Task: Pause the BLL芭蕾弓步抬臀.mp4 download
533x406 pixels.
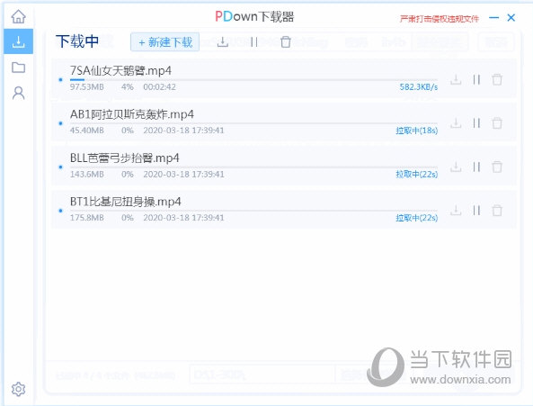Action: [476, 167]
